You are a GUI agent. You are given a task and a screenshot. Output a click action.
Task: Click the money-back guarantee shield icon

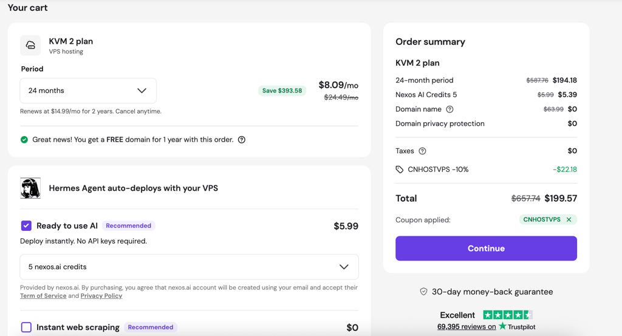click(423, 292)
